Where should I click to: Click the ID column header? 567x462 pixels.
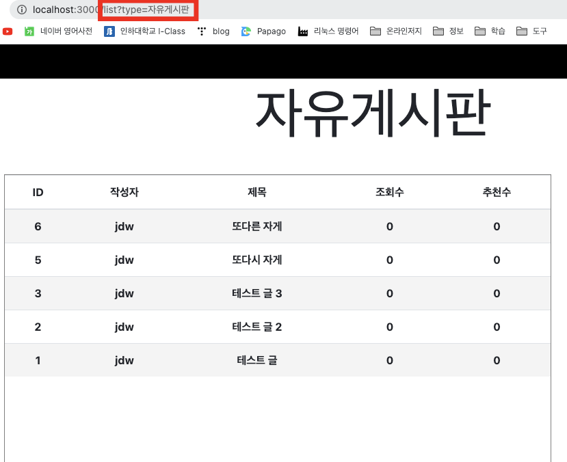pos(38,192)
